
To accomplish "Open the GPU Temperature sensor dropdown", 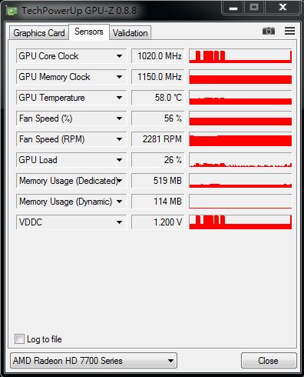I will click(x=71, y=98).
